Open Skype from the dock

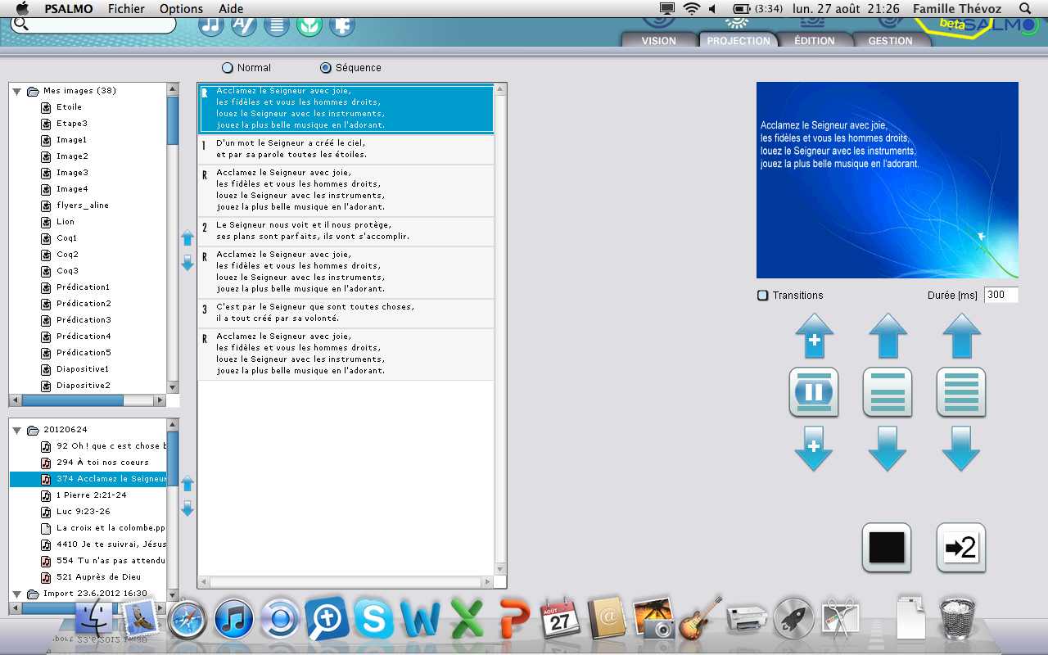click(x=373, y=619)
